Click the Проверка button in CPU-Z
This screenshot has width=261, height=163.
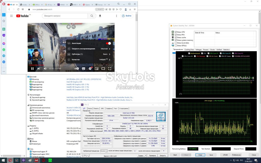[x=152, y=156]
